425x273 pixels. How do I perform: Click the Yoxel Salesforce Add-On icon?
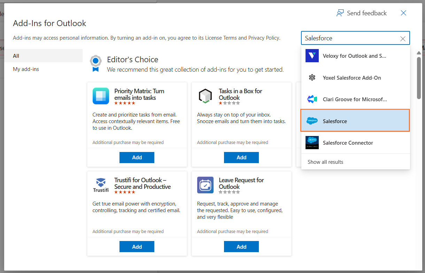[312, 78]
